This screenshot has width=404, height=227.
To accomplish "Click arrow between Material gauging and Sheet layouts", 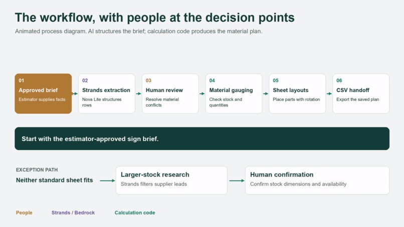I will pyautogui.click(x=266, y=94).
